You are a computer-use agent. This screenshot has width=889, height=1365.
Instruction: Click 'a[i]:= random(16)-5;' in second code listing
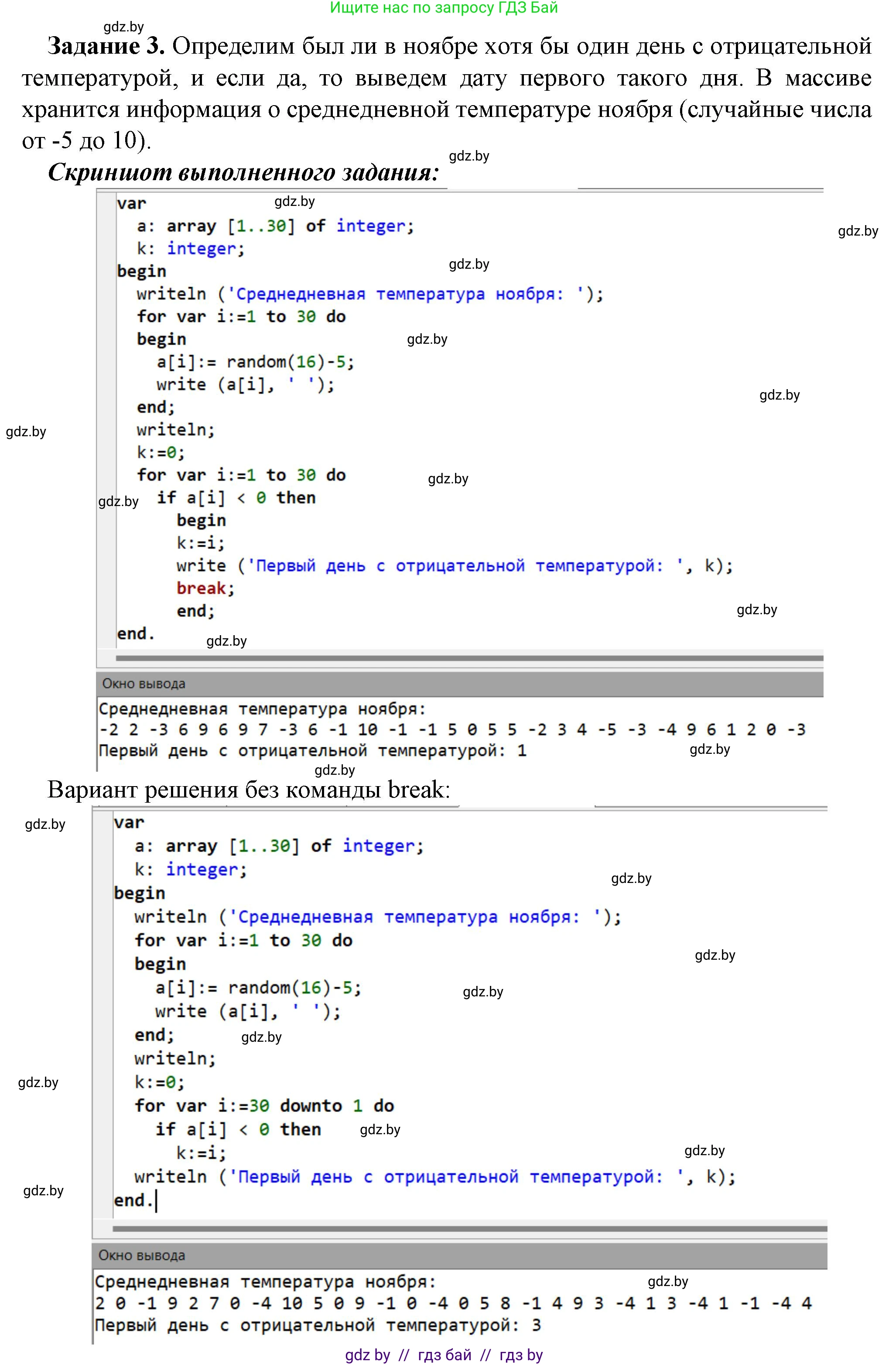[x=258, y=988]
